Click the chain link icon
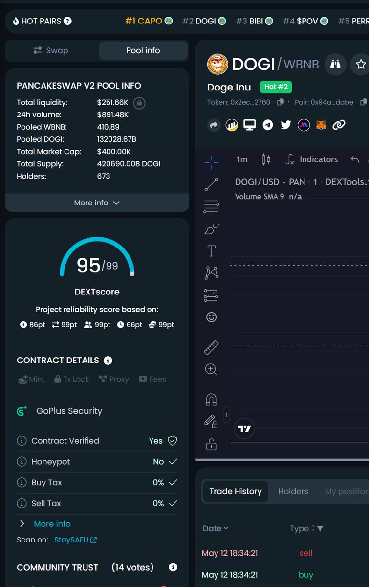369x587 pixels. [339, 125]
